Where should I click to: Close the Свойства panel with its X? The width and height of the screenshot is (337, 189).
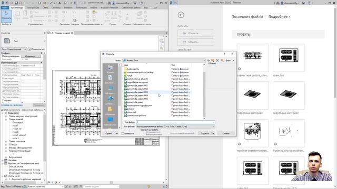[x=44, y=33]
